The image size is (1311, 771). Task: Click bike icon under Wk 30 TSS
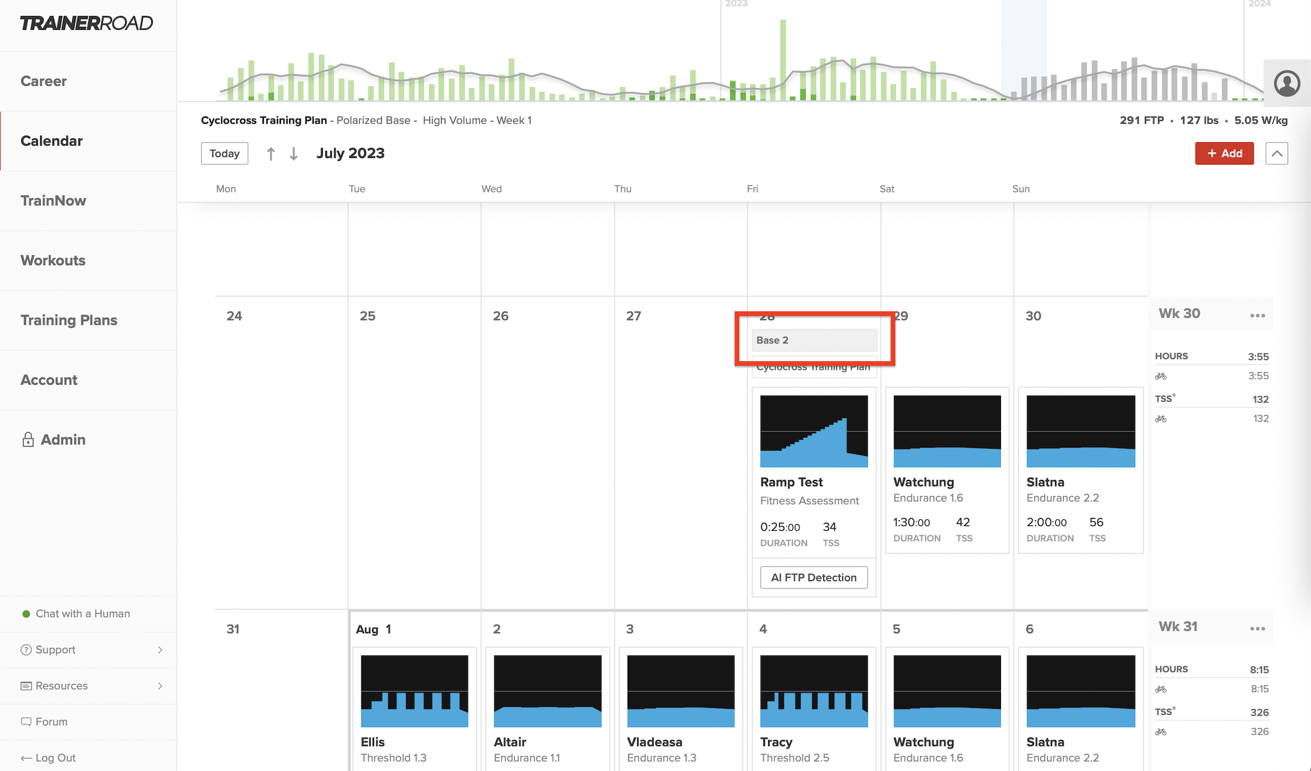pos(1161,419)
